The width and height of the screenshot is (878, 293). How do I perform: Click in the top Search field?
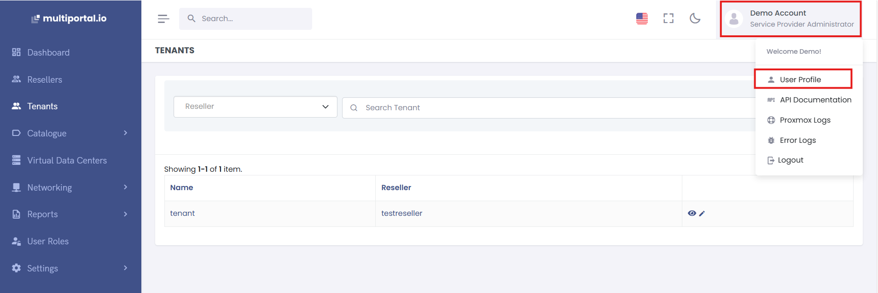[245, 19]
